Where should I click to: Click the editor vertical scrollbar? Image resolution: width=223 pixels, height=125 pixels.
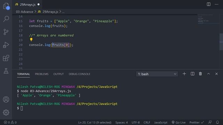pyautogui.click(x=221, y=42)
